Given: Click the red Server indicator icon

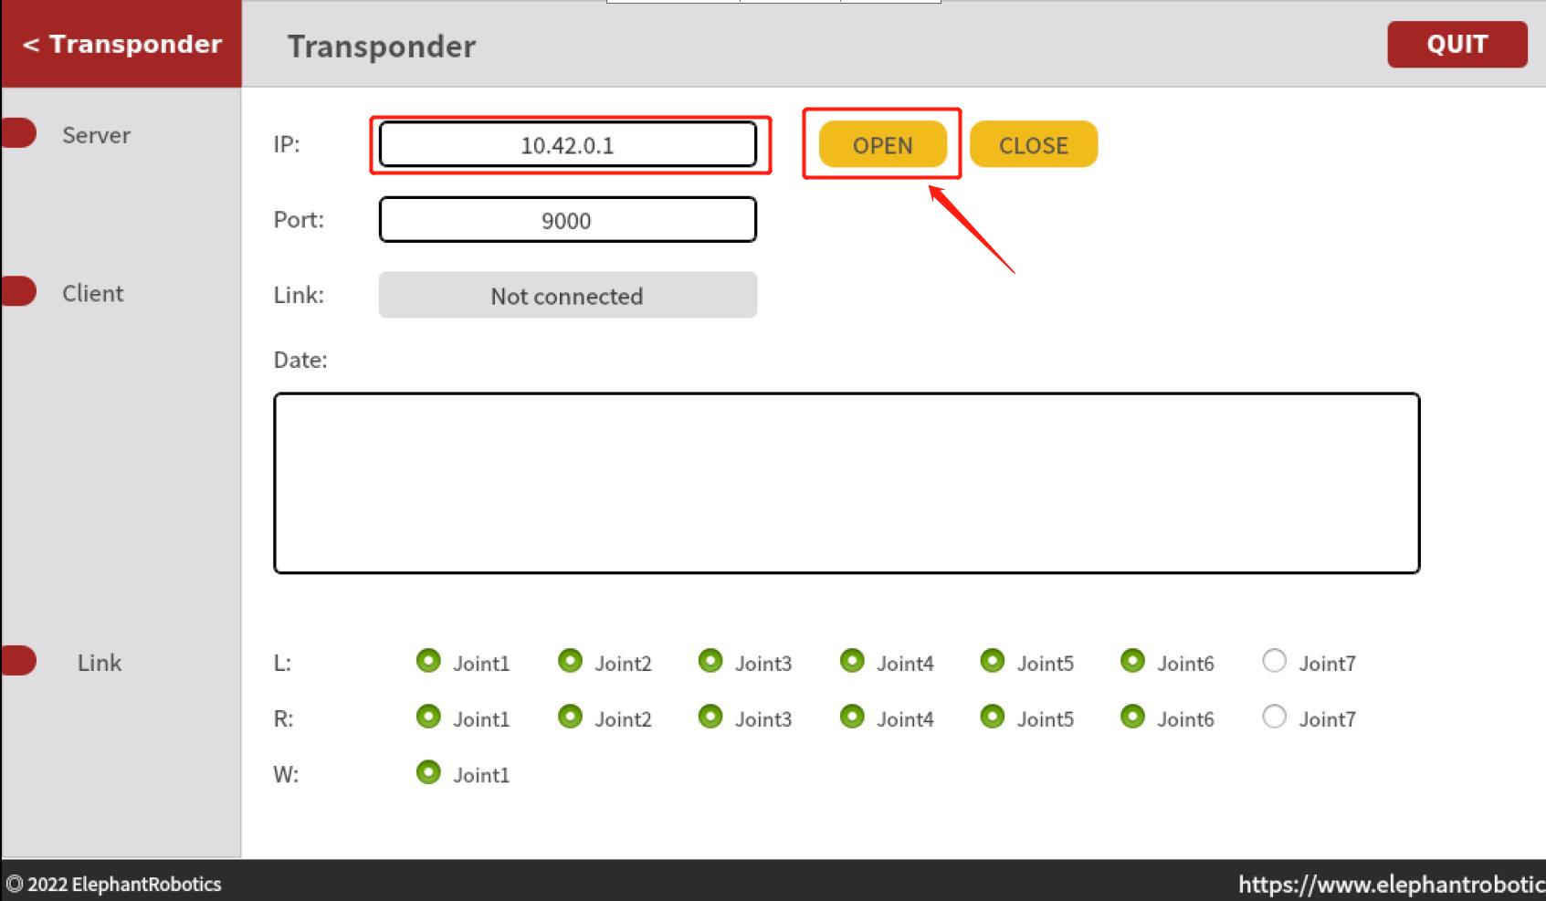Looking at the screenshot, I should click(x=18, y=133).
